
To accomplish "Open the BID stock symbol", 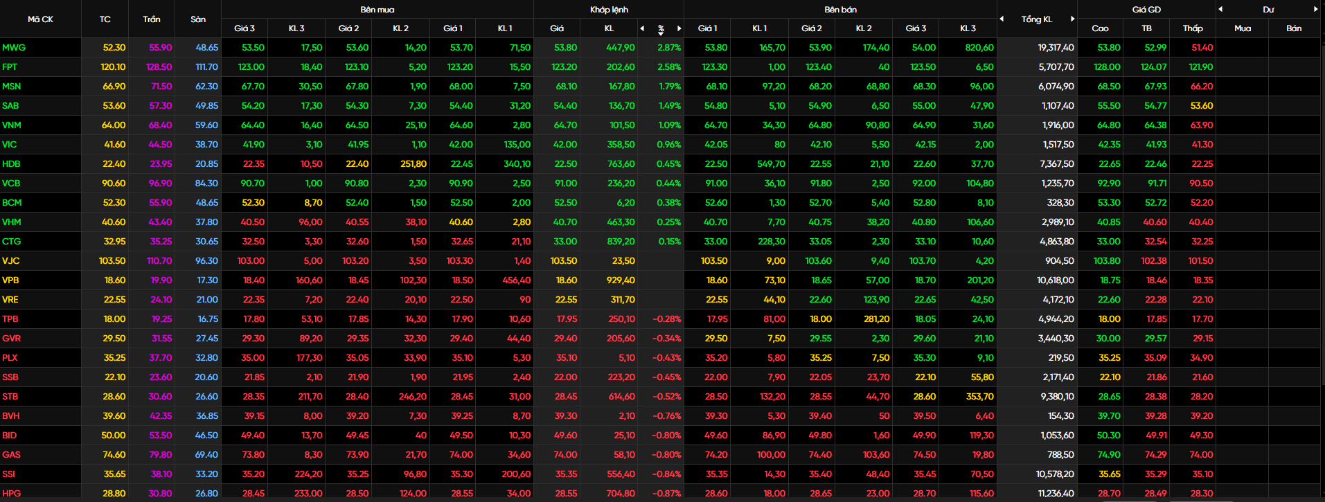I will click(x=9, y=436).
